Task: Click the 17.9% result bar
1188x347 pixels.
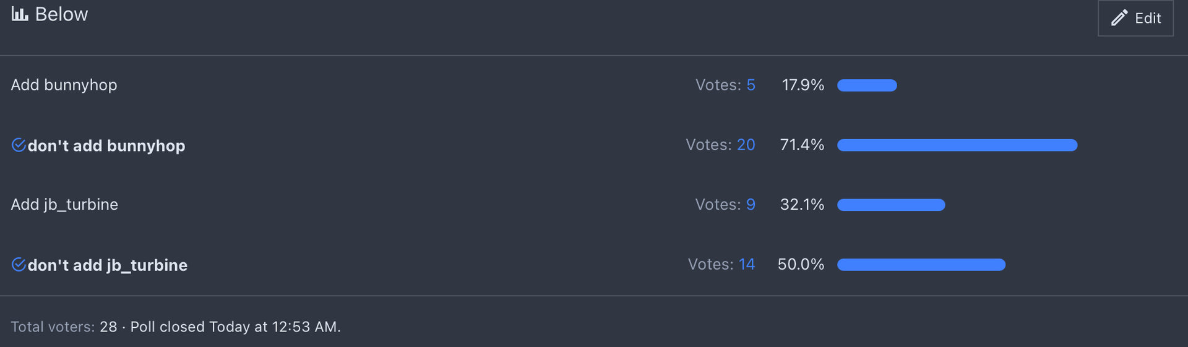Action: coord(867,85)
